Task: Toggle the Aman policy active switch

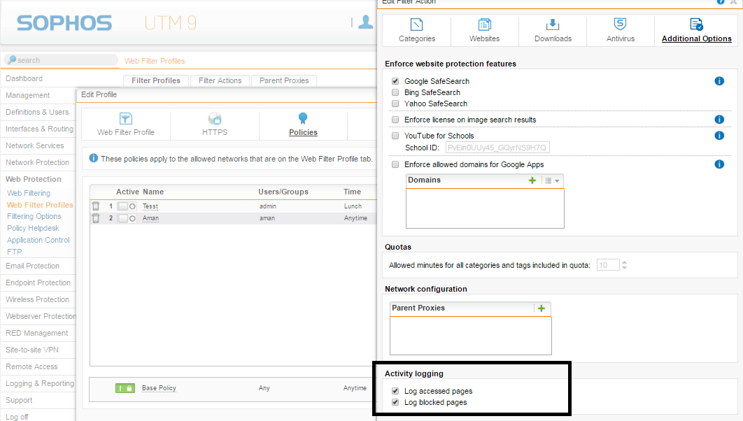Action: click(127, 218)
